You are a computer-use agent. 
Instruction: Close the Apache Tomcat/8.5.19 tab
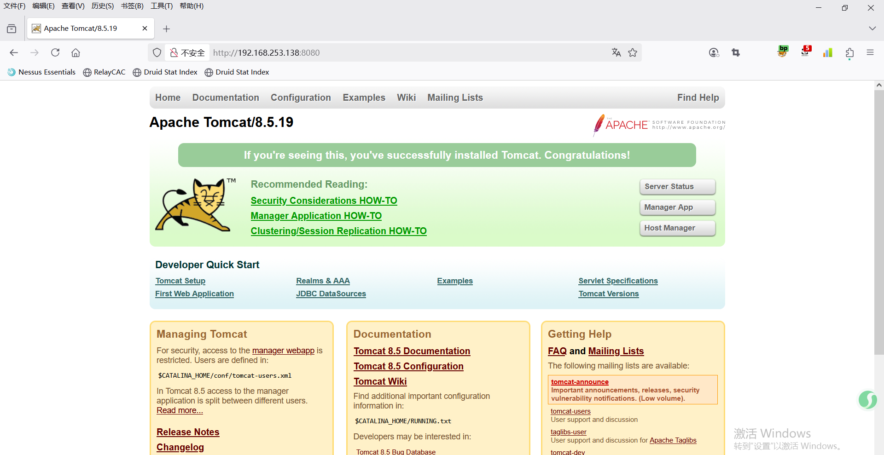pos(145,29)
